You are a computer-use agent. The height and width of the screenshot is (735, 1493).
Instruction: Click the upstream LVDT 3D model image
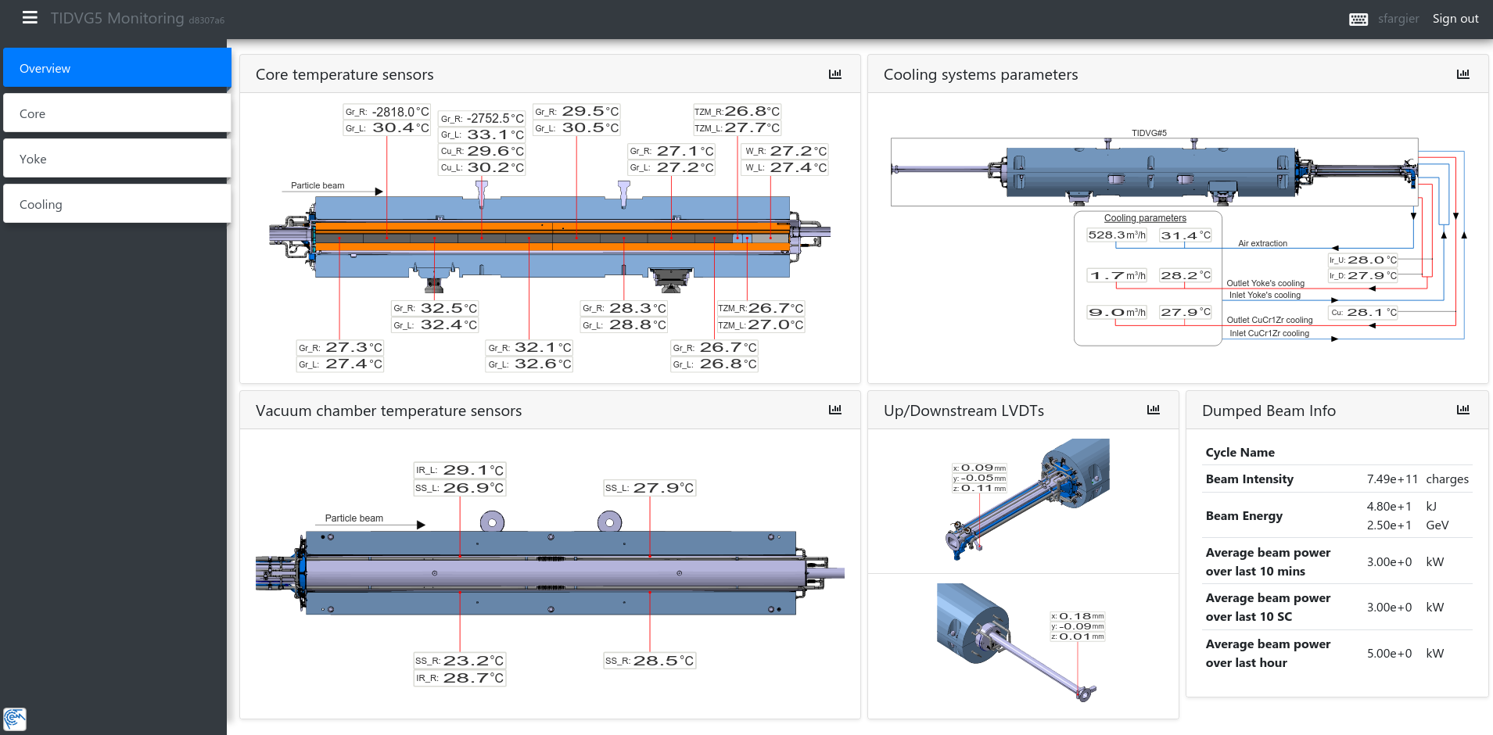coord(1028,499)
